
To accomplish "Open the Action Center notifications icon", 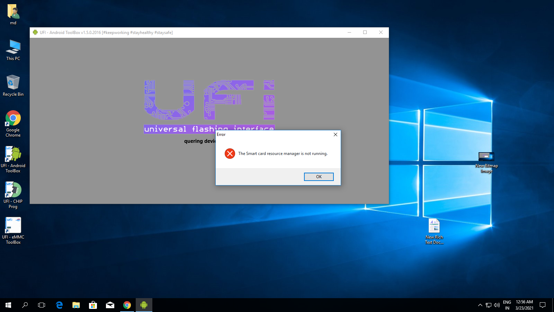I will coord(543,305).
